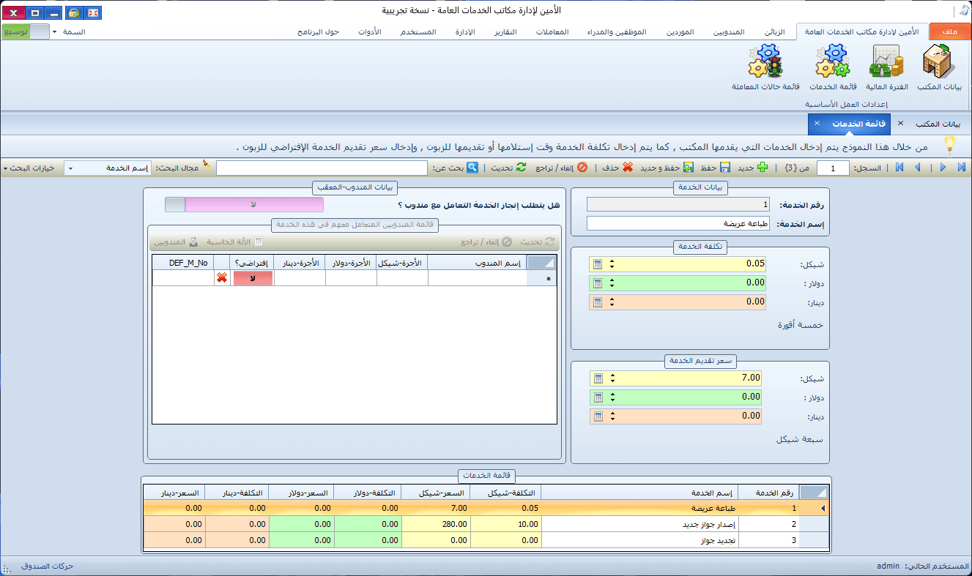The width and height of the screenshot is (972, 576).
Task: Click the حفظ save button
Action: (x=715, y=168)
